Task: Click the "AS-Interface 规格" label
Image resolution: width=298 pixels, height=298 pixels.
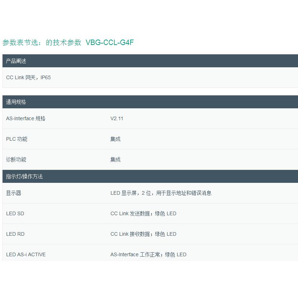Action: 26,119
